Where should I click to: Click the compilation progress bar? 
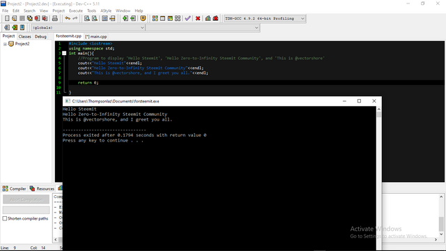(x=26, y=210)
